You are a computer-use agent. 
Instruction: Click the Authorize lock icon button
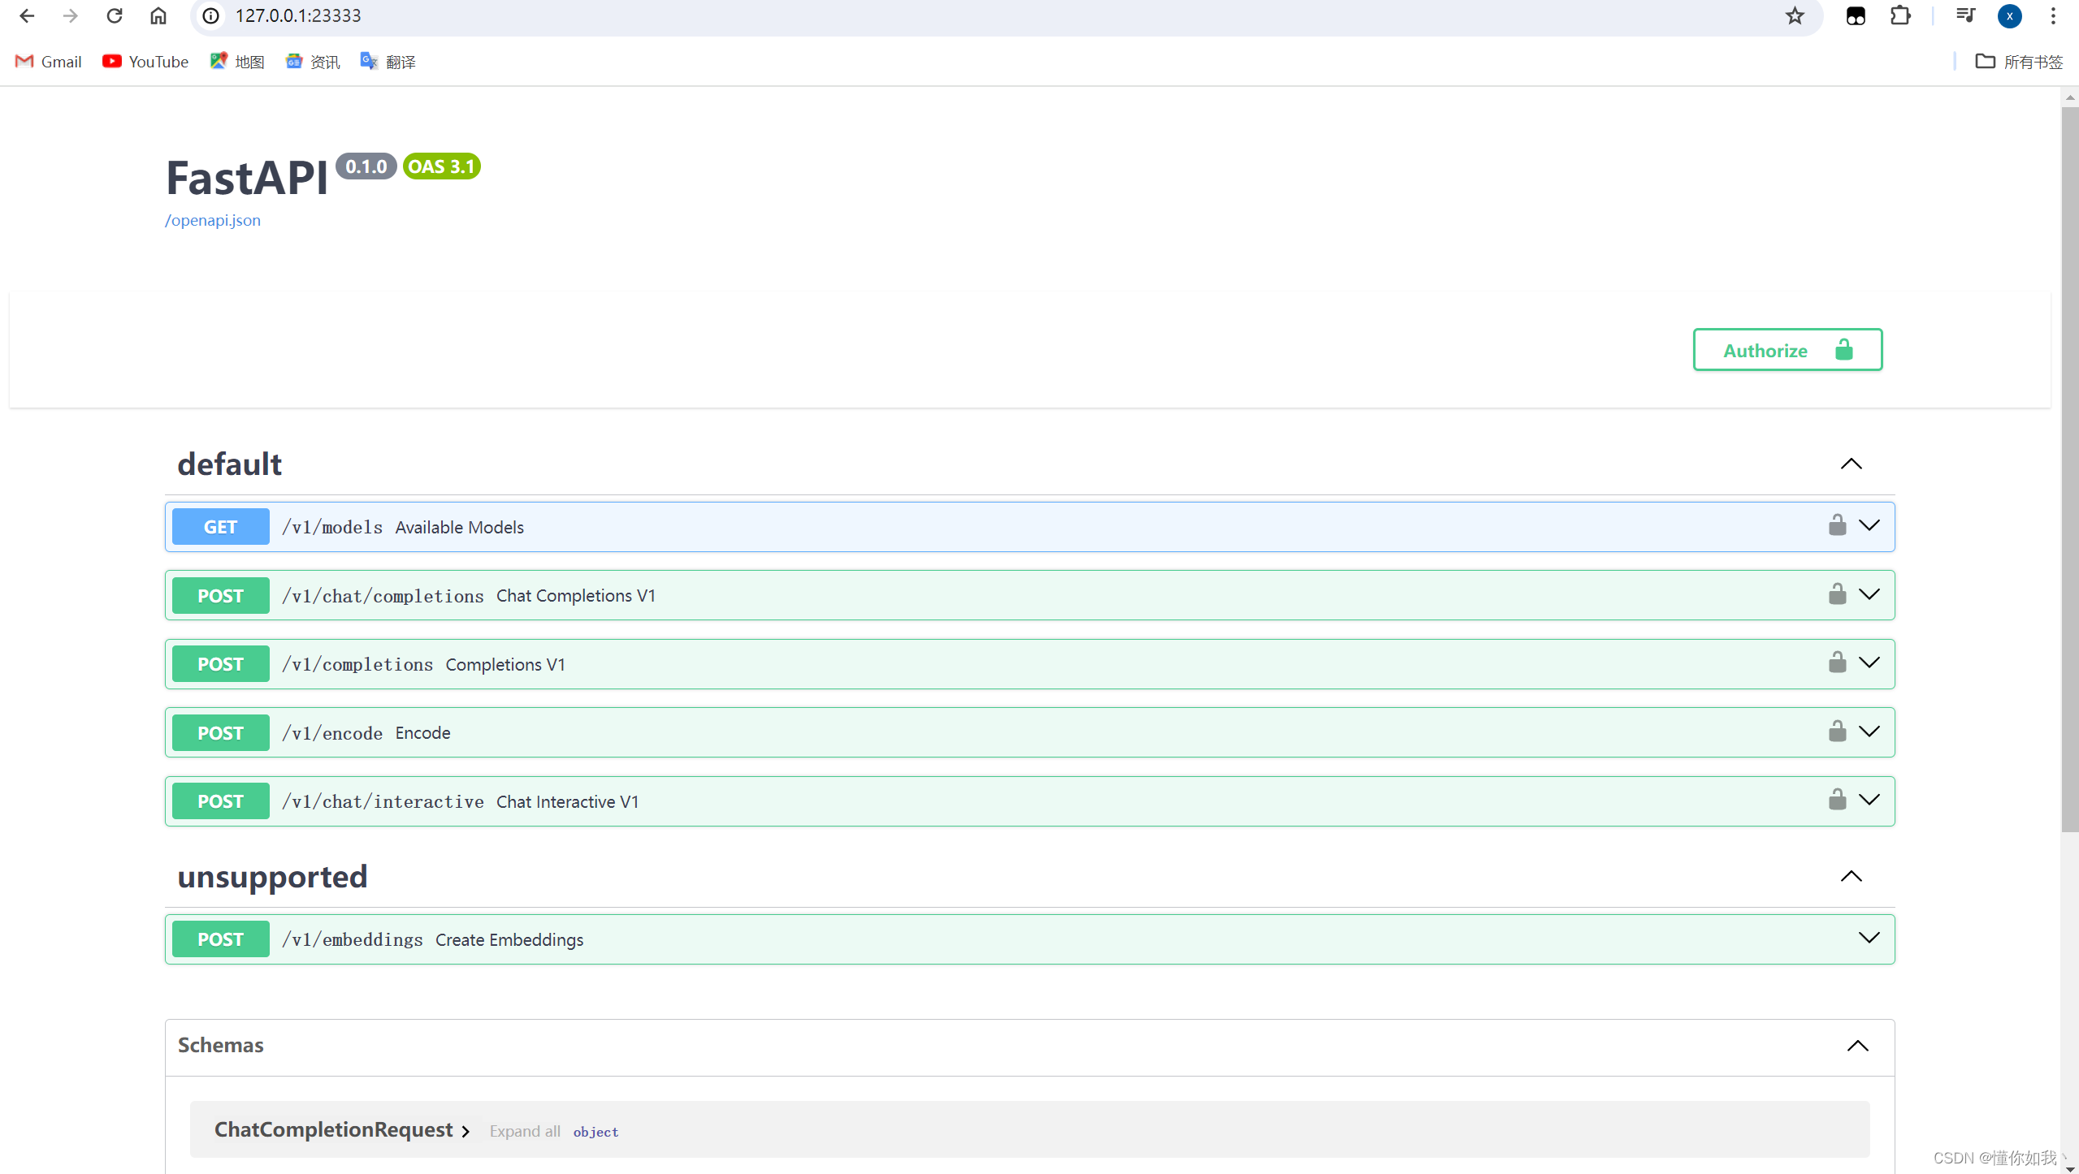[1847, 349]
